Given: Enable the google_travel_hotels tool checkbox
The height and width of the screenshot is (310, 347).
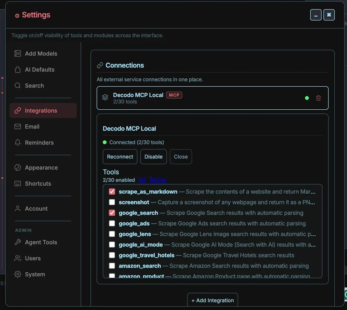Looking at the screenshot, I should pos(112,255).
